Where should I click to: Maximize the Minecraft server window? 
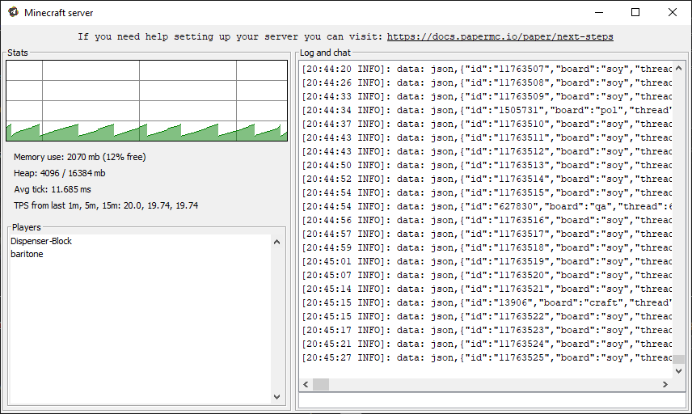(635, 13)
